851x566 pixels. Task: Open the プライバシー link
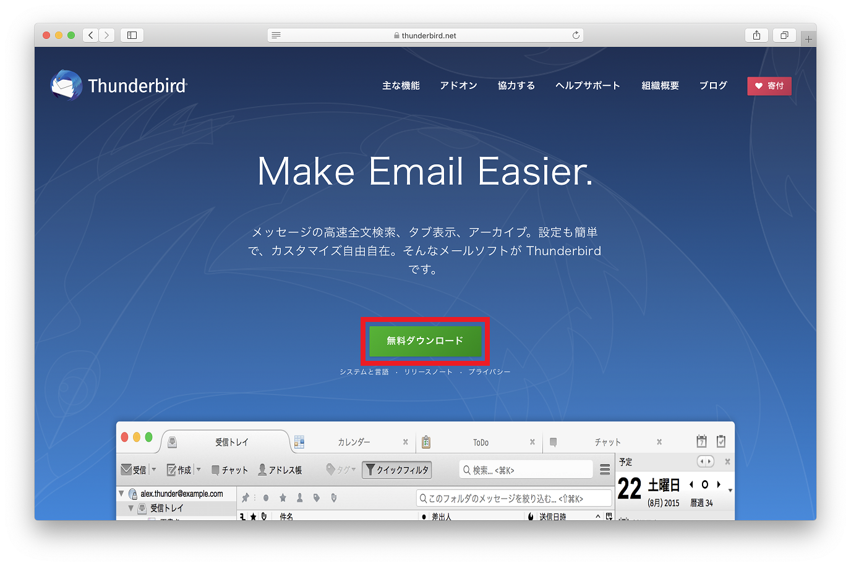[489, 372]
